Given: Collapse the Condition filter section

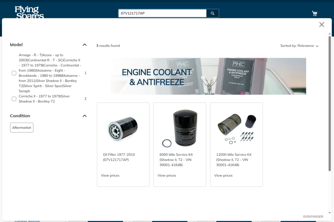Looking at the screenshot, I should pos(84,116).
